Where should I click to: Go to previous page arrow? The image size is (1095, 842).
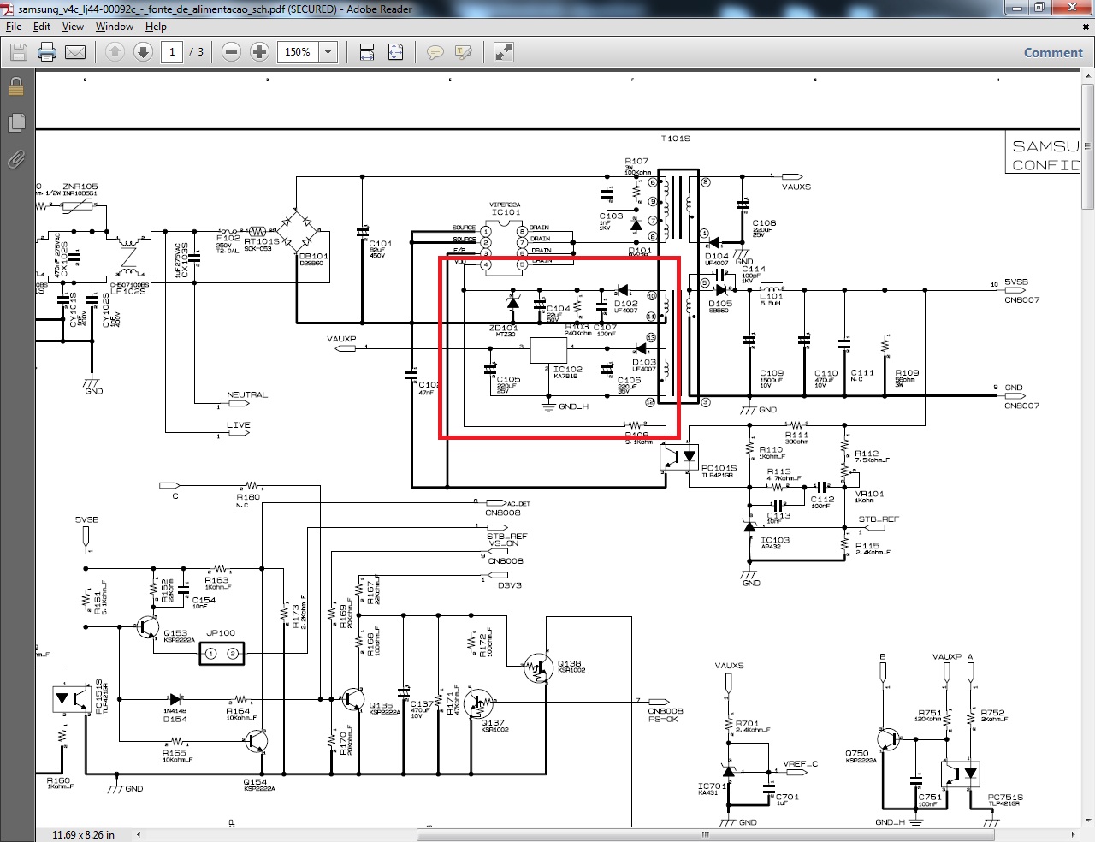coord(115,52)
